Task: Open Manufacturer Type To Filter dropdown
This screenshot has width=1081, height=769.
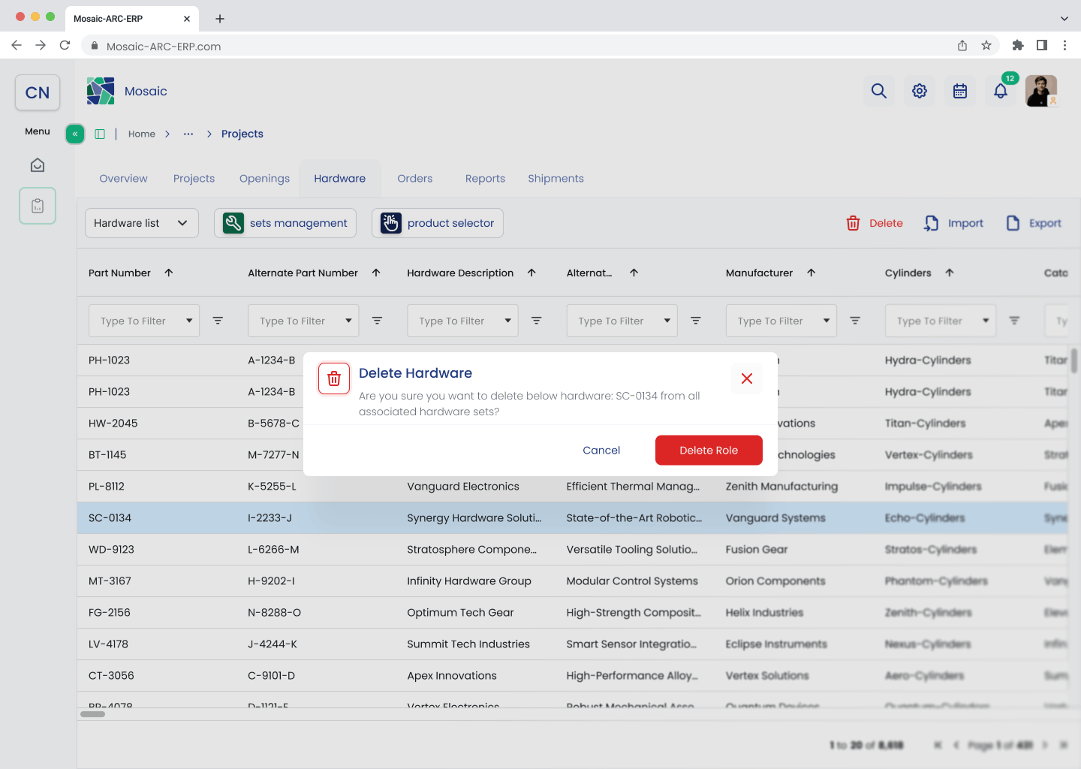Action: tap(781, 321)
